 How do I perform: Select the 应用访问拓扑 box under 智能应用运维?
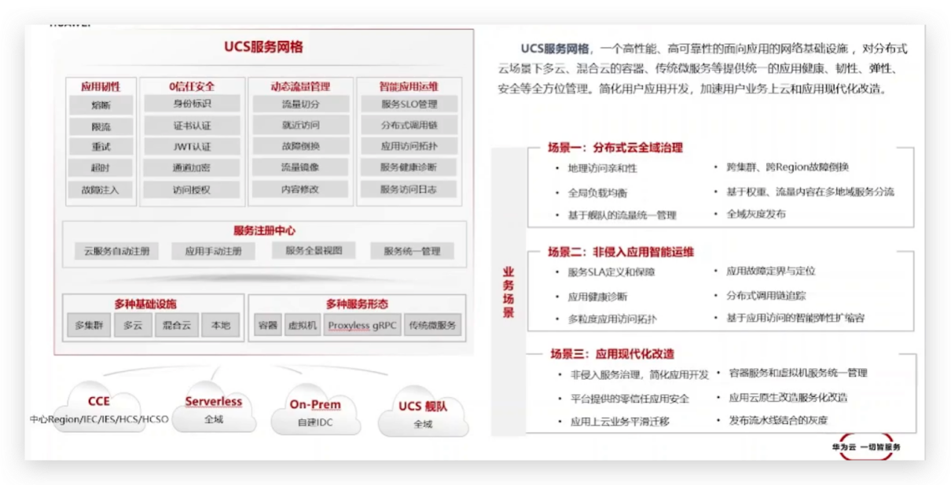(x=409, y=146)
